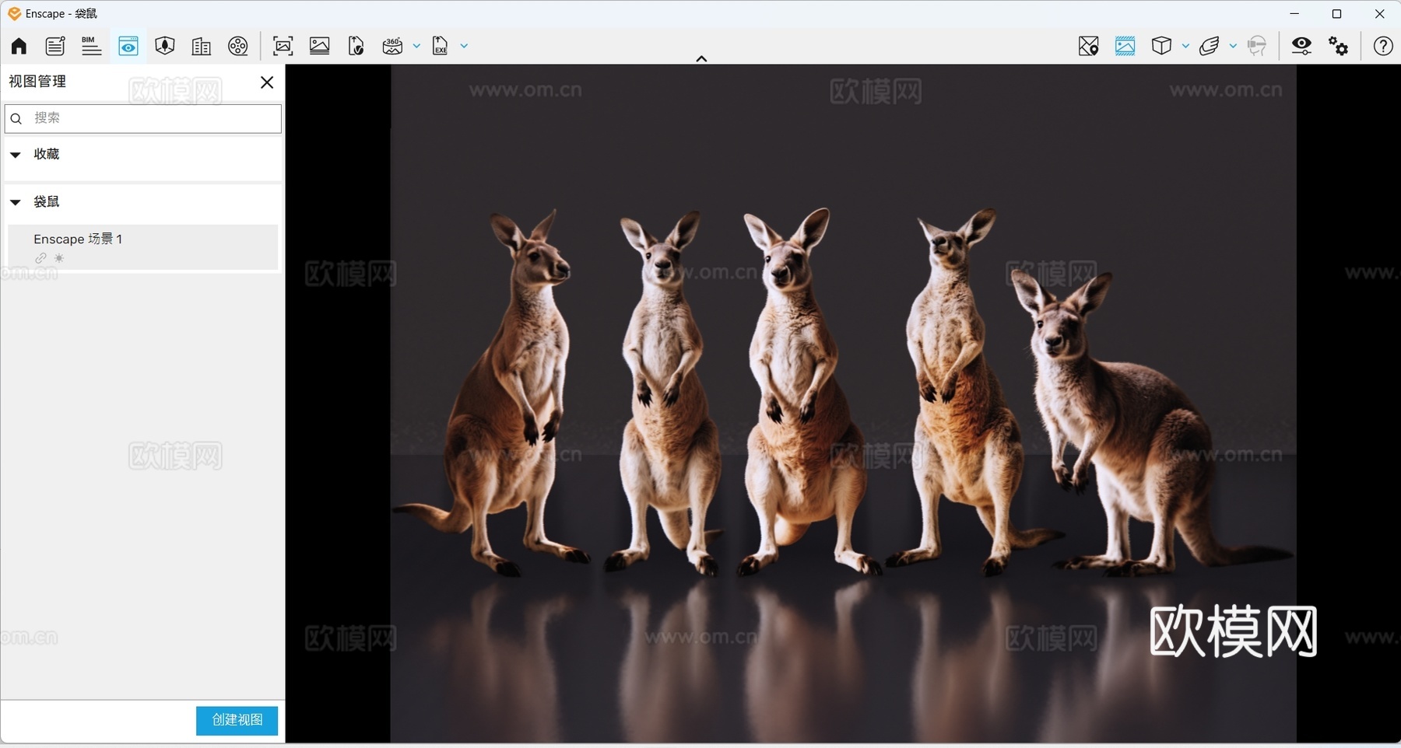Open dropdown next to 360 panorama
Viewport: 1401px width, 748px height.
416,46
